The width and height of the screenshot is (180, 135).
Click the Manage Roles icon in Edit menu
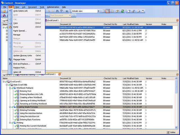10,59
